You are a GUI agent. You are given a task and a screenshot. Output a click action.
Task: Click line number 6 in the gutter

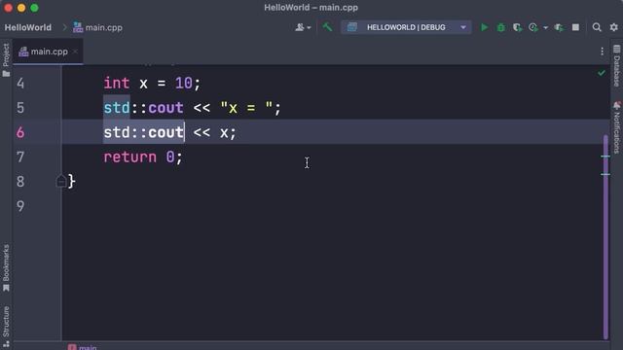[x=20, y=132]
